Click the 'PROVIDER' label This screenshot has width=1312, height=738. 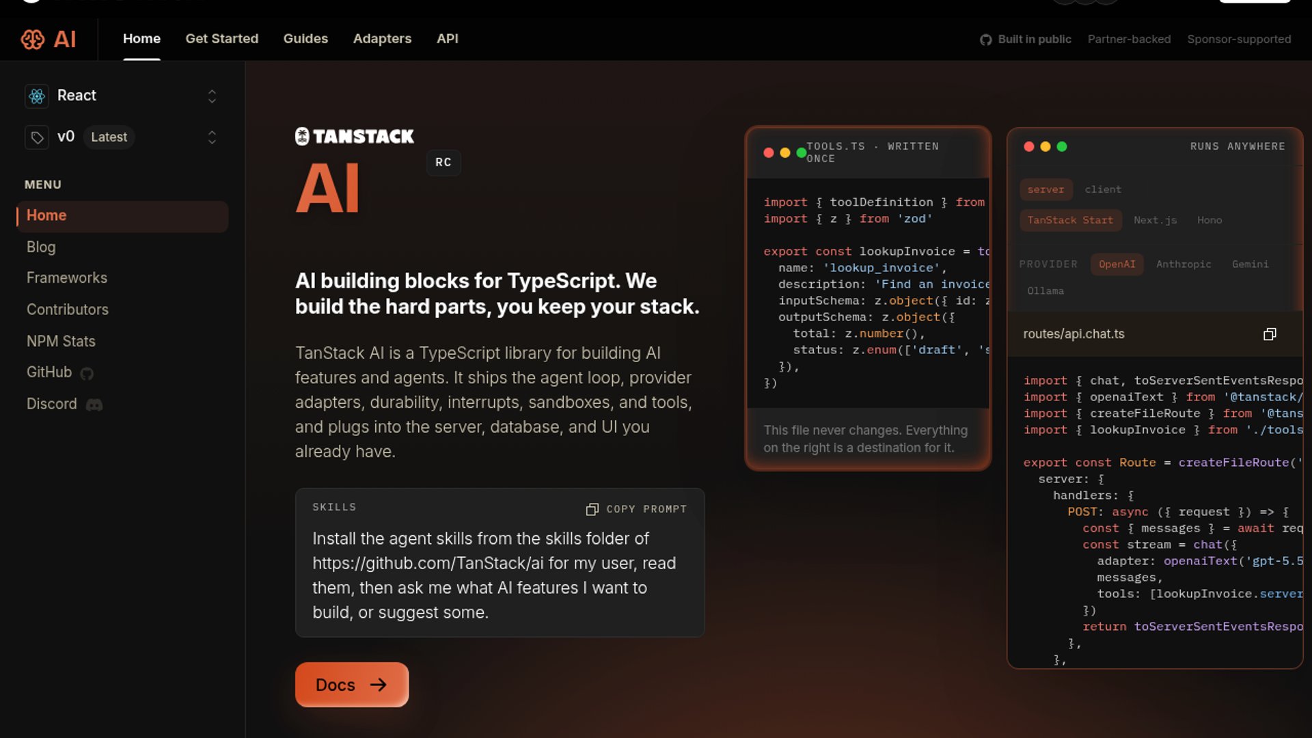[x=1048, y=264]
